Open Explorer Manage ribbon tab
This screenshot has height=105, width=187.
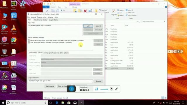(75, 7)
